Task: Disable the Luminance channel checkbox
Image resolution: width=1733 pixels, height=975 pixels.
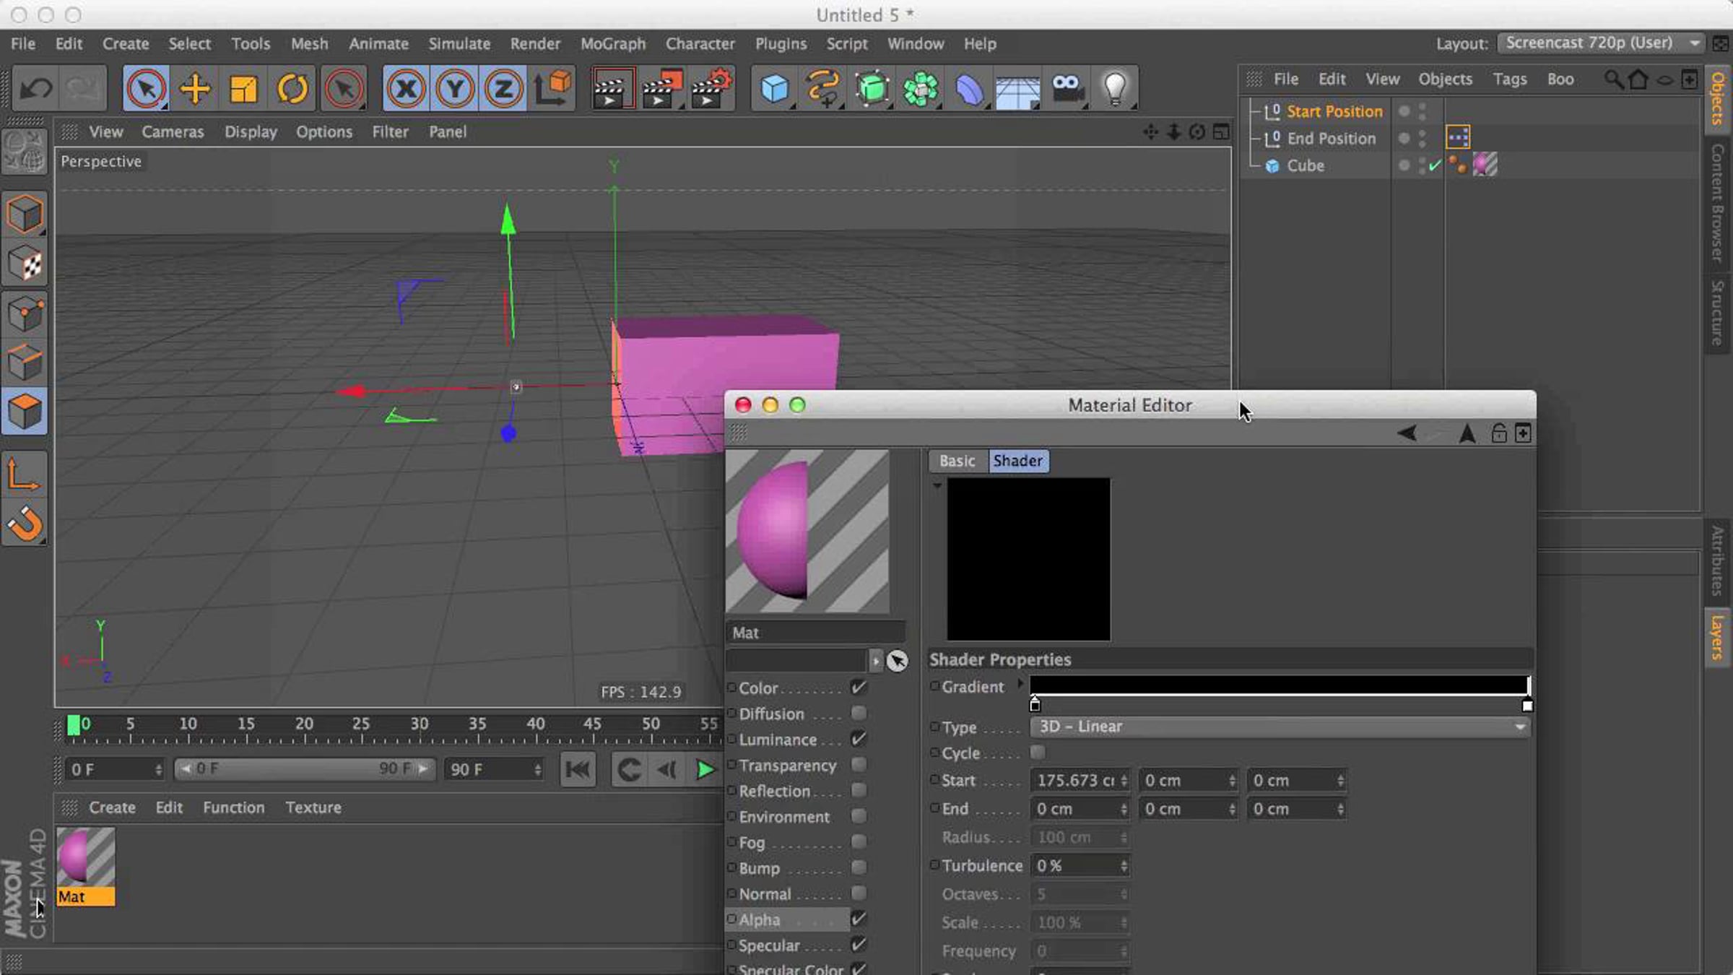Action: pyautogui.click(x=859, y=739)
